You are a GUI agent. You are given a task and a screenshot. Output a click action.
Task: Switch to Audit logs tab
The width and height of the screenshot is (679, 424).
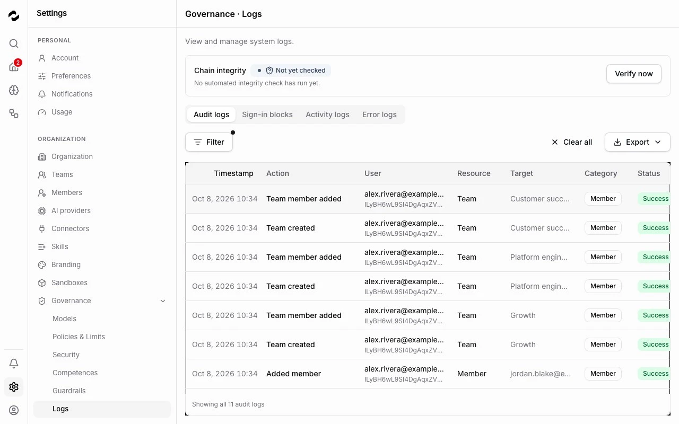point(211,114)
